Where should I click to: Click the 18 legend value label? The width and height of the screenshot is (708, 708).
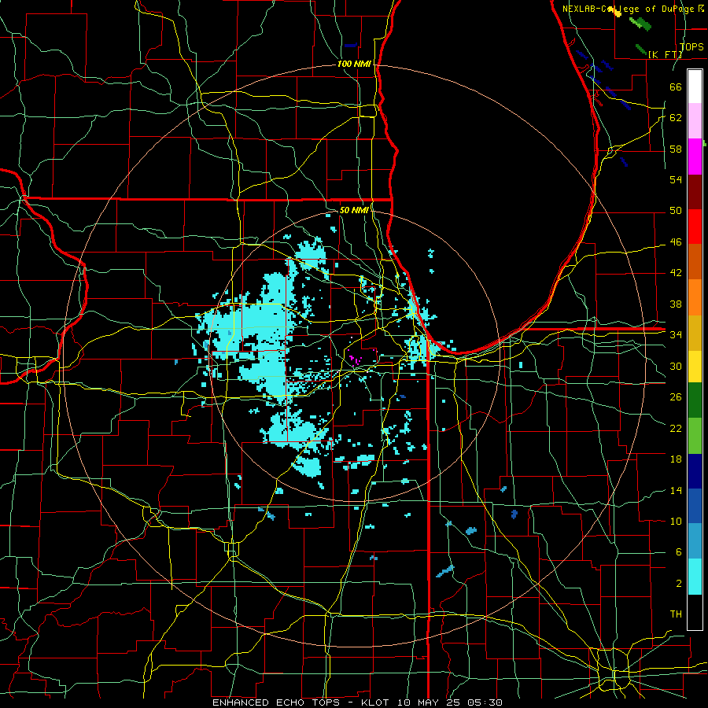[676, 459]
